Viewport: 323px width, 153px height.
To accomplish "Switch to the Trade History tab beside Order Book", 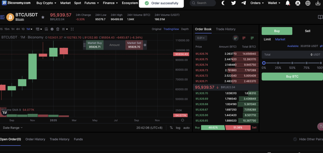I will (x=225, y=29).
